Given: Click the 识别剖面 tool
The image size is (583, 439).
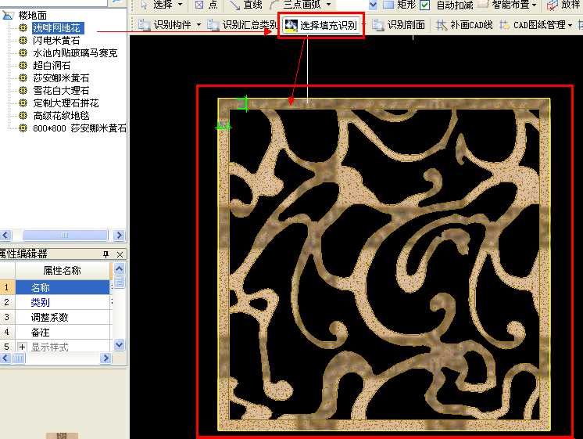Looking at the screenshot, I should (399, 26).
